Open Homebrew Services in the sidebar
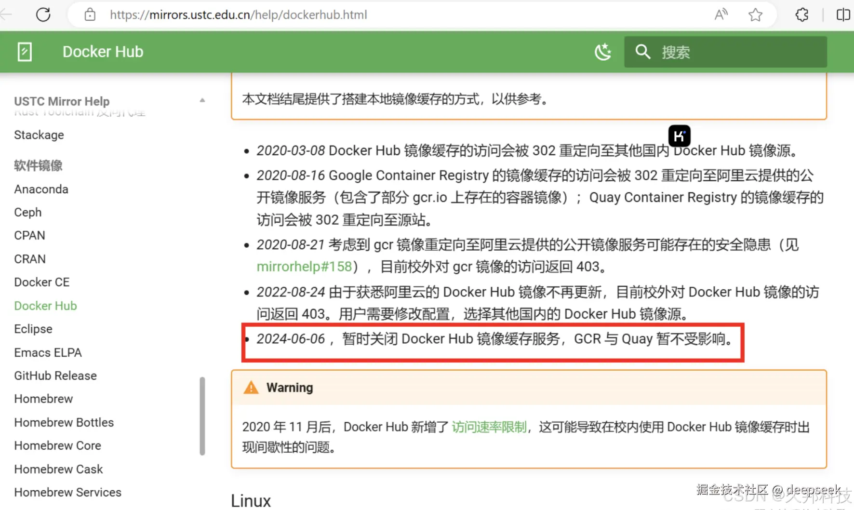854x510 pixels. pos(68,493)
